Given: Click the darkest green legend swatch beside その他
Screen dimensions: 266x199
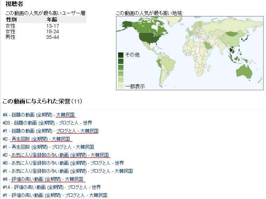Looking at the screenshot, I should [121, 55].
